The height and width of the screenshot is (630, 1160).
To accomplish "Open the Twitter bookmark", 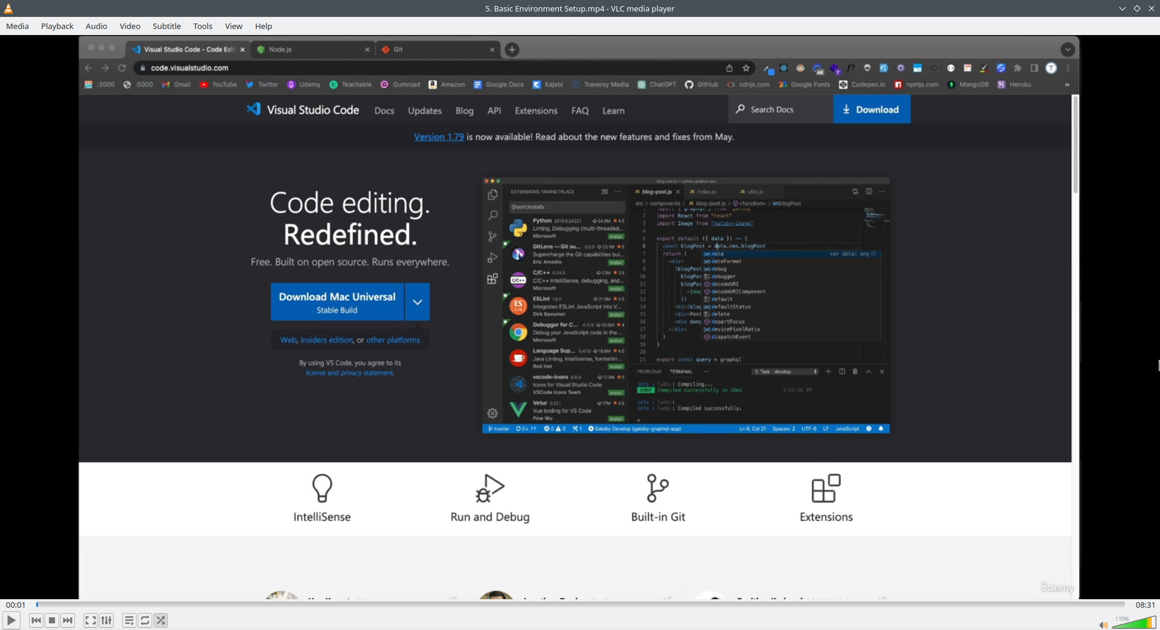I will click(x=262, y=85).
